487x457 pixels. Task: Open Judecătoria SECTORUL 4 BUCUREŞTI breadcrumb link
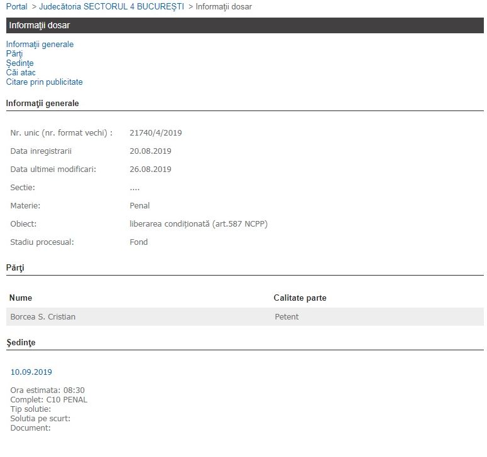(x=111, y=6)
